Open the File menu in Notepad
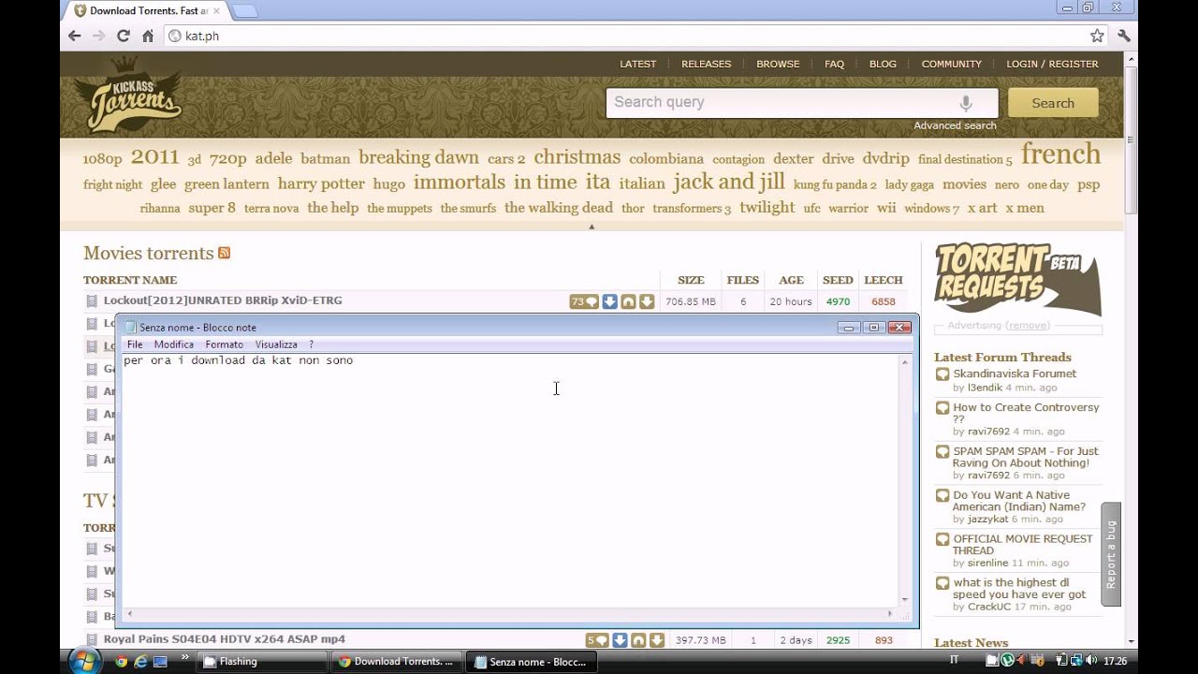The image size is (1198, 674). coord(135,344)
